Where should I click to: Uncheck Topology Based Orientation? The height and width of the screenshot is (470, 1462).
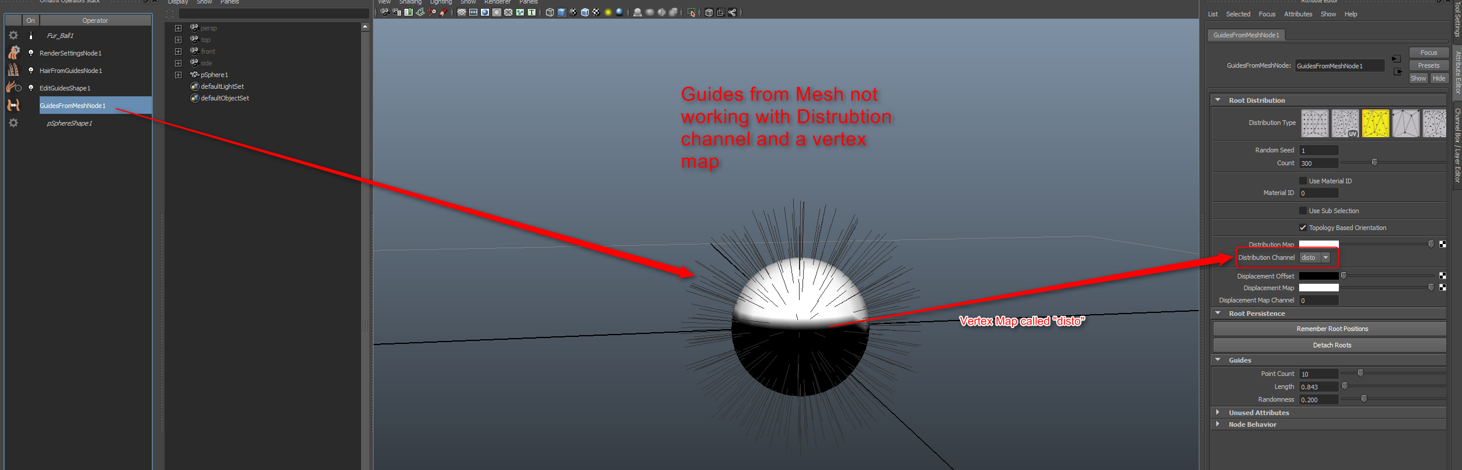(1303, 228)
